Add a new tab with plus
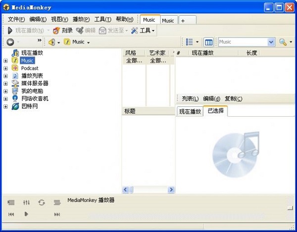The image size is (297, 232). (x=187, y=20)
